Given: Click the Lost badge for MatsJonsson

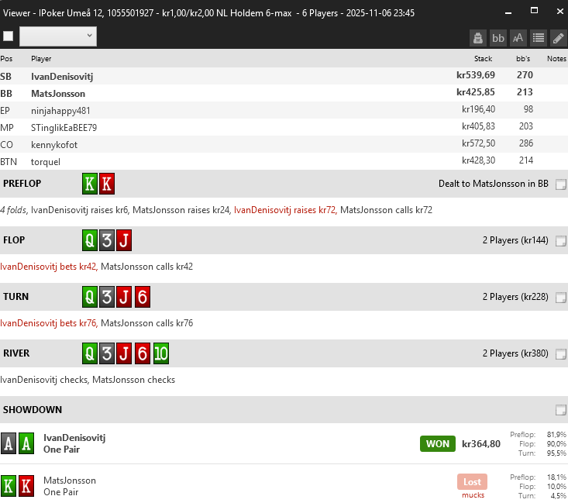Looking at the screenshot, I should click(x=472, y=481).
